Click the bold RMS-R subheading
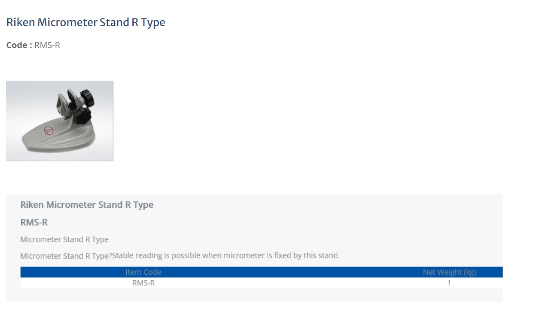Screen dimensions: 534x312 [34, 222]
